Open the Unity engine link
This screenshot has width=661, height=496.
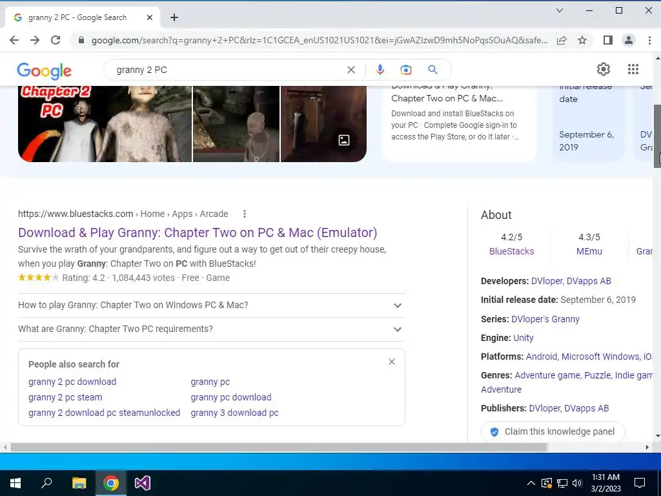tap(523, 338)
